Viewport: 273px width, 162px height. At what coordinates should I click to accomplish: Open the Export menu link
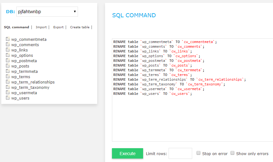pyautogui.click(x=58, y=27)
